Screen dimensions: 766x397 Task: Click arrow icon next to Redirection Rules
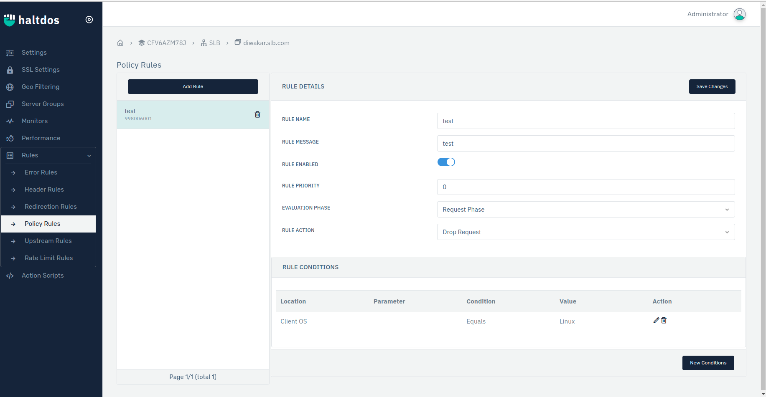(13, 207)
